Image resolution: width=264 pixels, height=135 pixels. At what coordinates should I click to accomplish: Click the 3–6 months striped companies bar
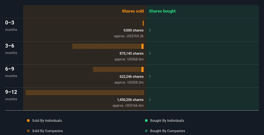coord(107,46)
